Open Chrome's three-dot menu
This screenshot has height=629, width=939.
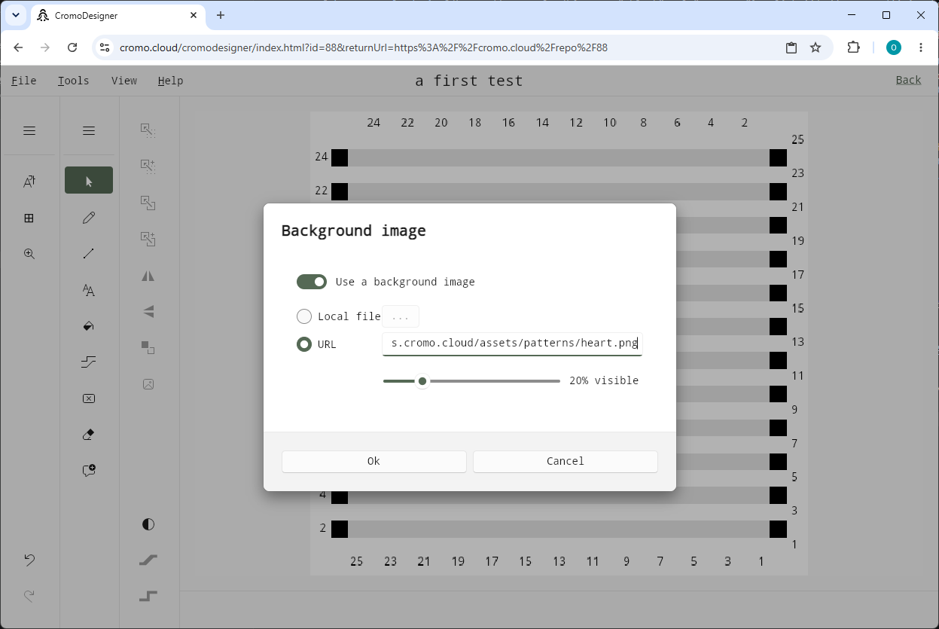[x=921, y=47]
